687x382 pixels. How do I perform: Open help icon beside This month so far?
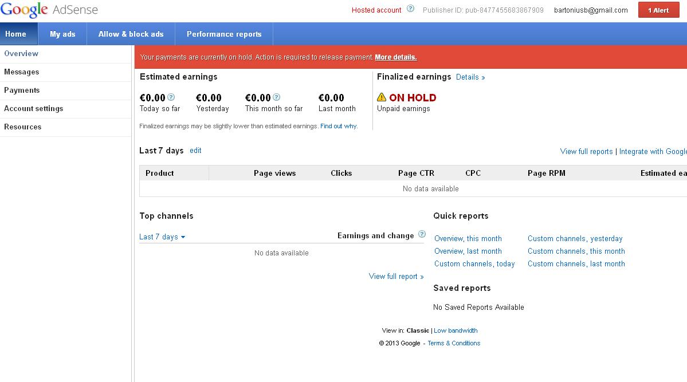276,97
